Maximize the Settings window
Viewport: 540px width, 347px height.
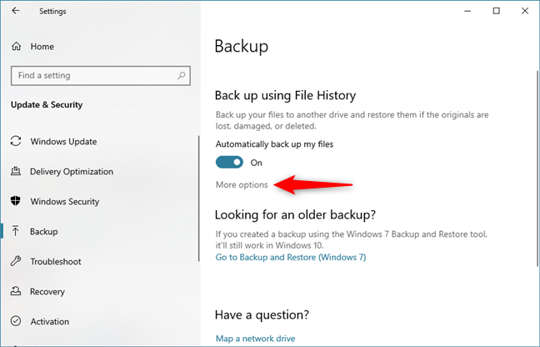coord(497,11)
